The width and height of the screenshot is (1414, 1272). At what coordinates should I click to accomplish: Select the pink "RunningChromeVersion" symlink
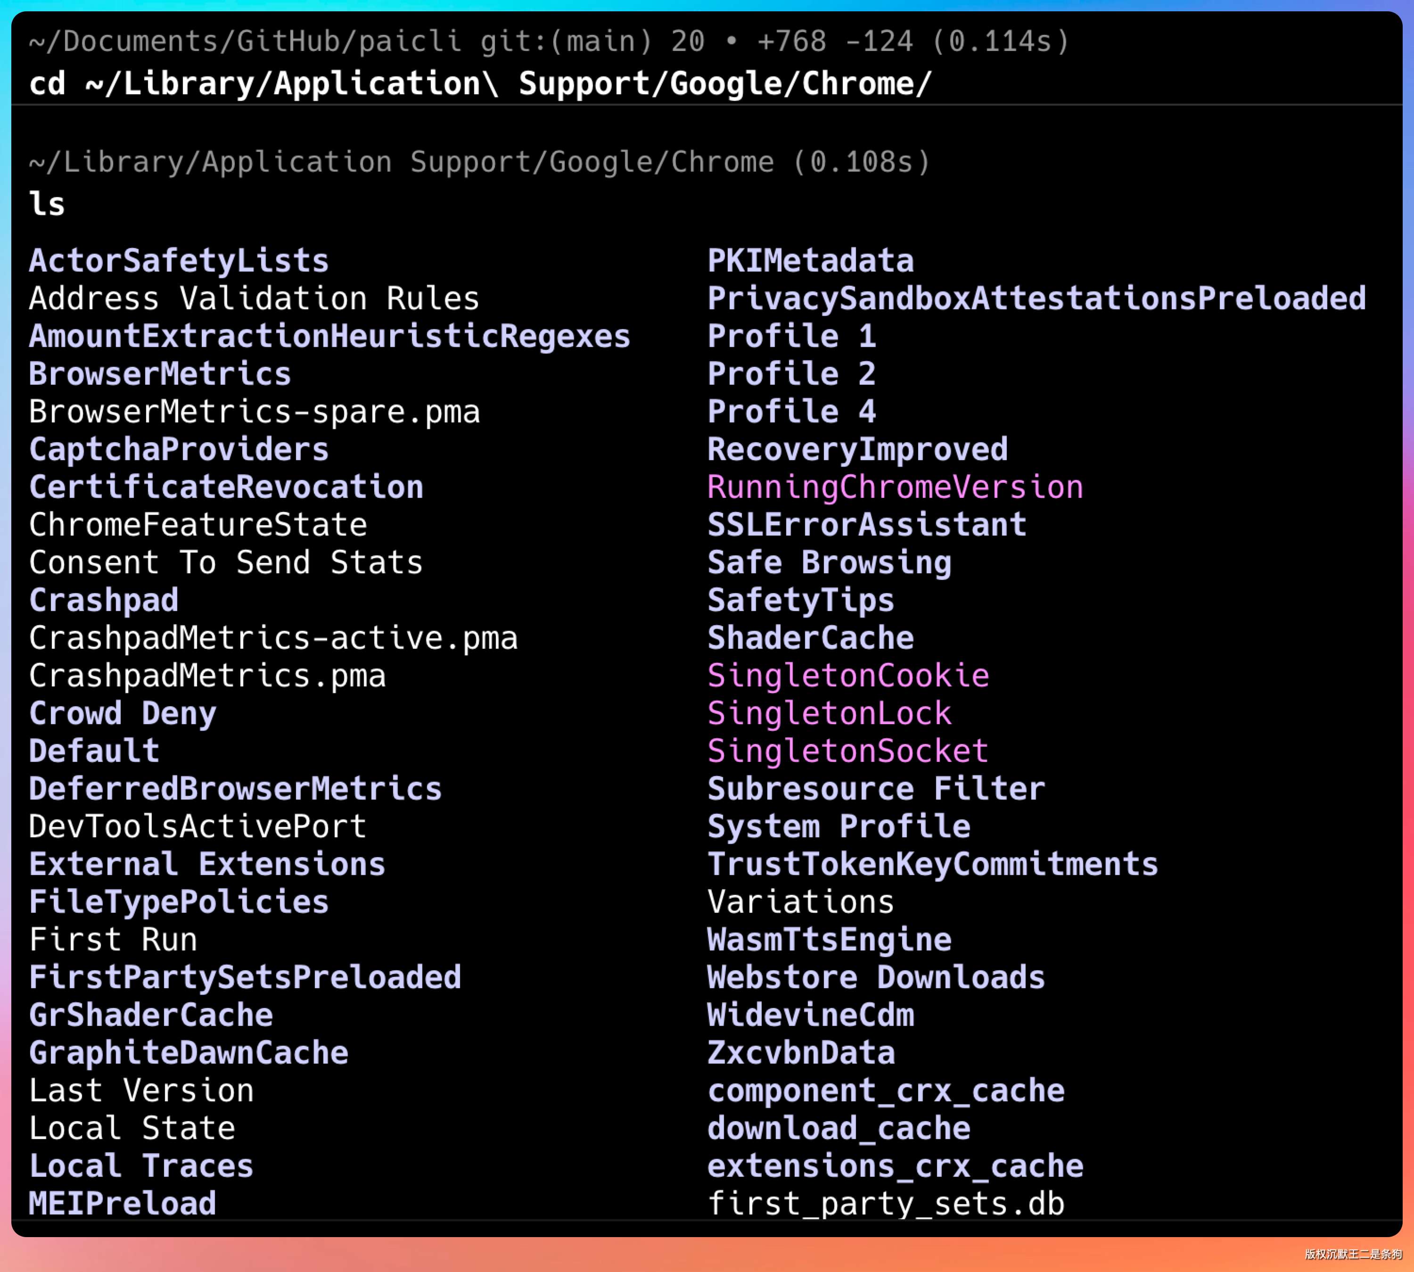pos(896,487)
